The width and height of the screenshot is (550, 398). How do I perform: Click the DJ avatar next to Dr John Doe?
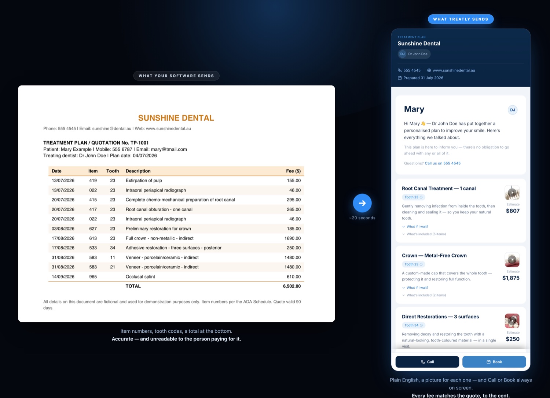tap(402, 54)
